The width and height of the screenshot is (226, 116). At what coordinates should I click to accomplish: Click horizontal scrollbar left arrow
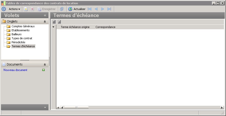tap(62, 107)
